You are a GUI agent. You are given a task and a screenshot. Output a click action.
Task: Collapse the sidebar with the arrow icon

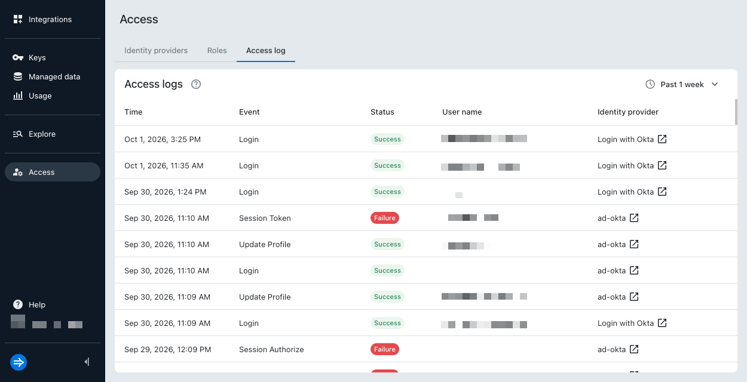87,362
